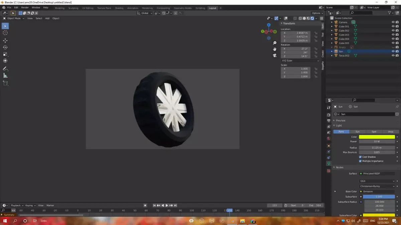Image resolution: width=401 pixels, height=225 pixels.
Task: Click the viewport pan hand icon
Action: pos(275,49)
